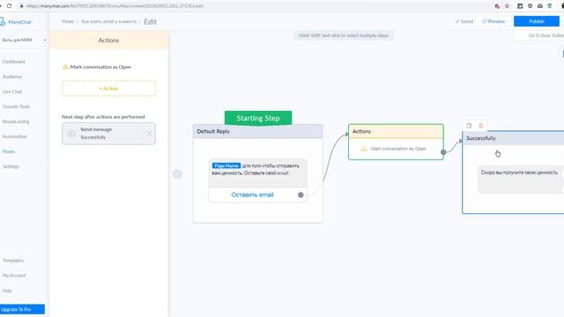Image resolution: width=564 pixels, height=317 pixels.
Task: Open Settings in the left menu
Action: coord(11,166)
